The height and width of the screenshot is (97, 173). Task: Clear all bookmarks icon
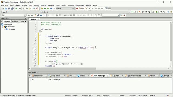tap(149, 12)
